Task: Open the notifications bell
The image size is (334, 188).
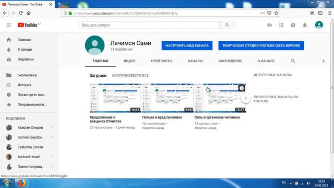Action: pos(305,25)
